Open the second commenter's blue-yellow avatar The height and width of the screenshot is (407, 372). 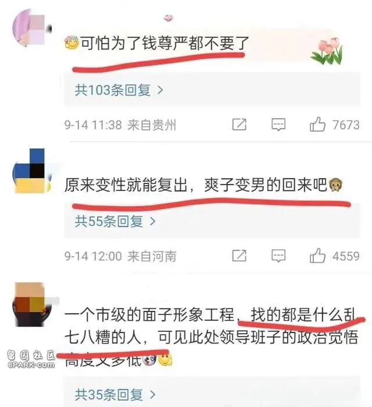click(32, 171)
